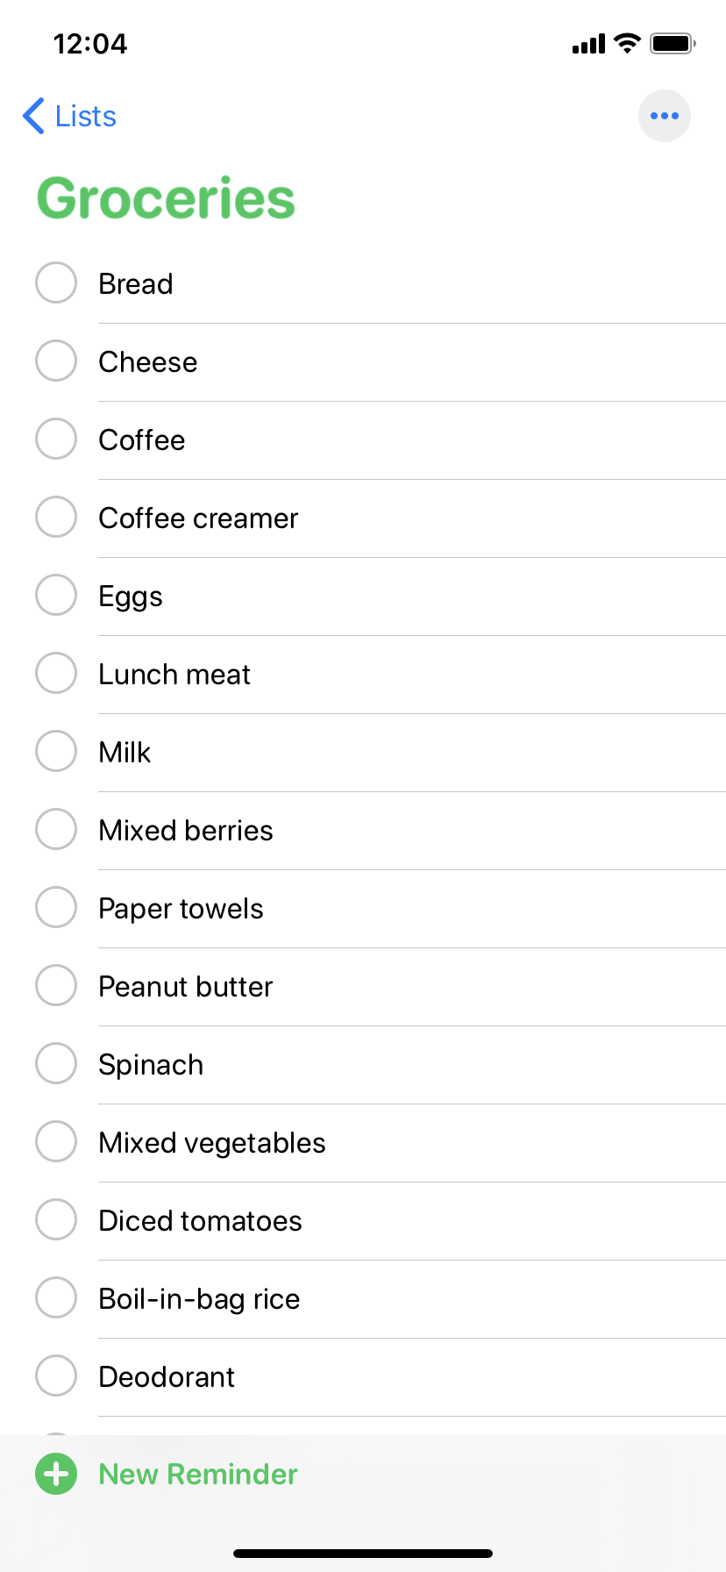The width and height of the screenshot is (726, 1572).
Task: Edit the Peanut butter reminder text
Action: [x=186, y=986]
